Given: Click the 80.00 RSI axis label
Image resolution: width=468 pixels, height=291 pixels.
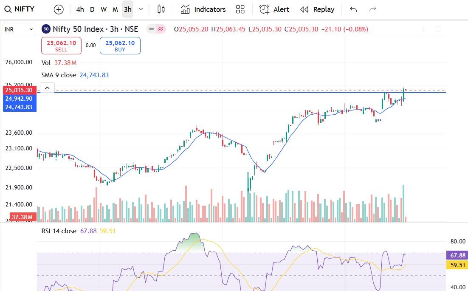Looking at the screenshot, I should coord(458,241).
